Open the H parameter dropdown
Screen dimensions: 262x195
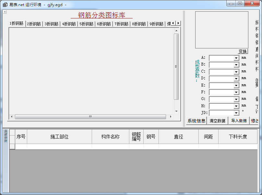[236, 106]
